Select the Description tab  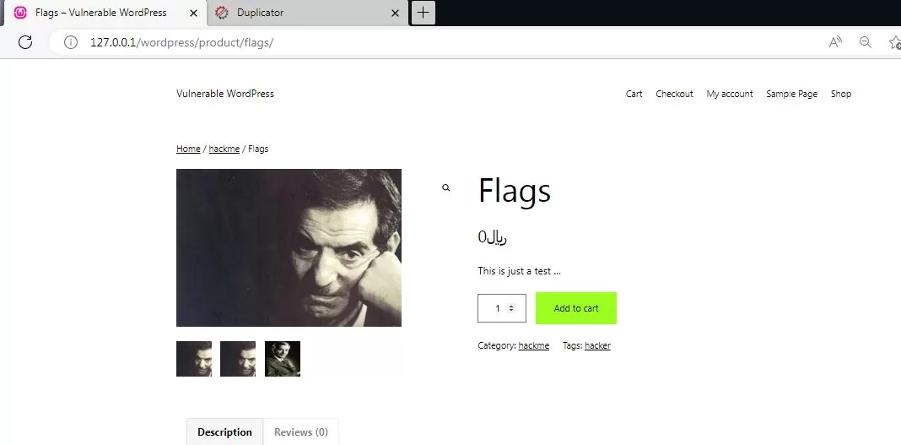click(224, 431)
